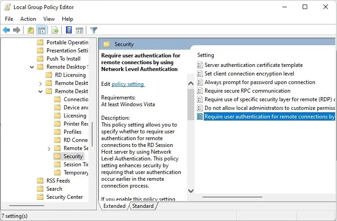Image resolution: width=337 pixels, height=221 pixels.
Task: Open the Action menu
Action: click(x=28, y=19)
